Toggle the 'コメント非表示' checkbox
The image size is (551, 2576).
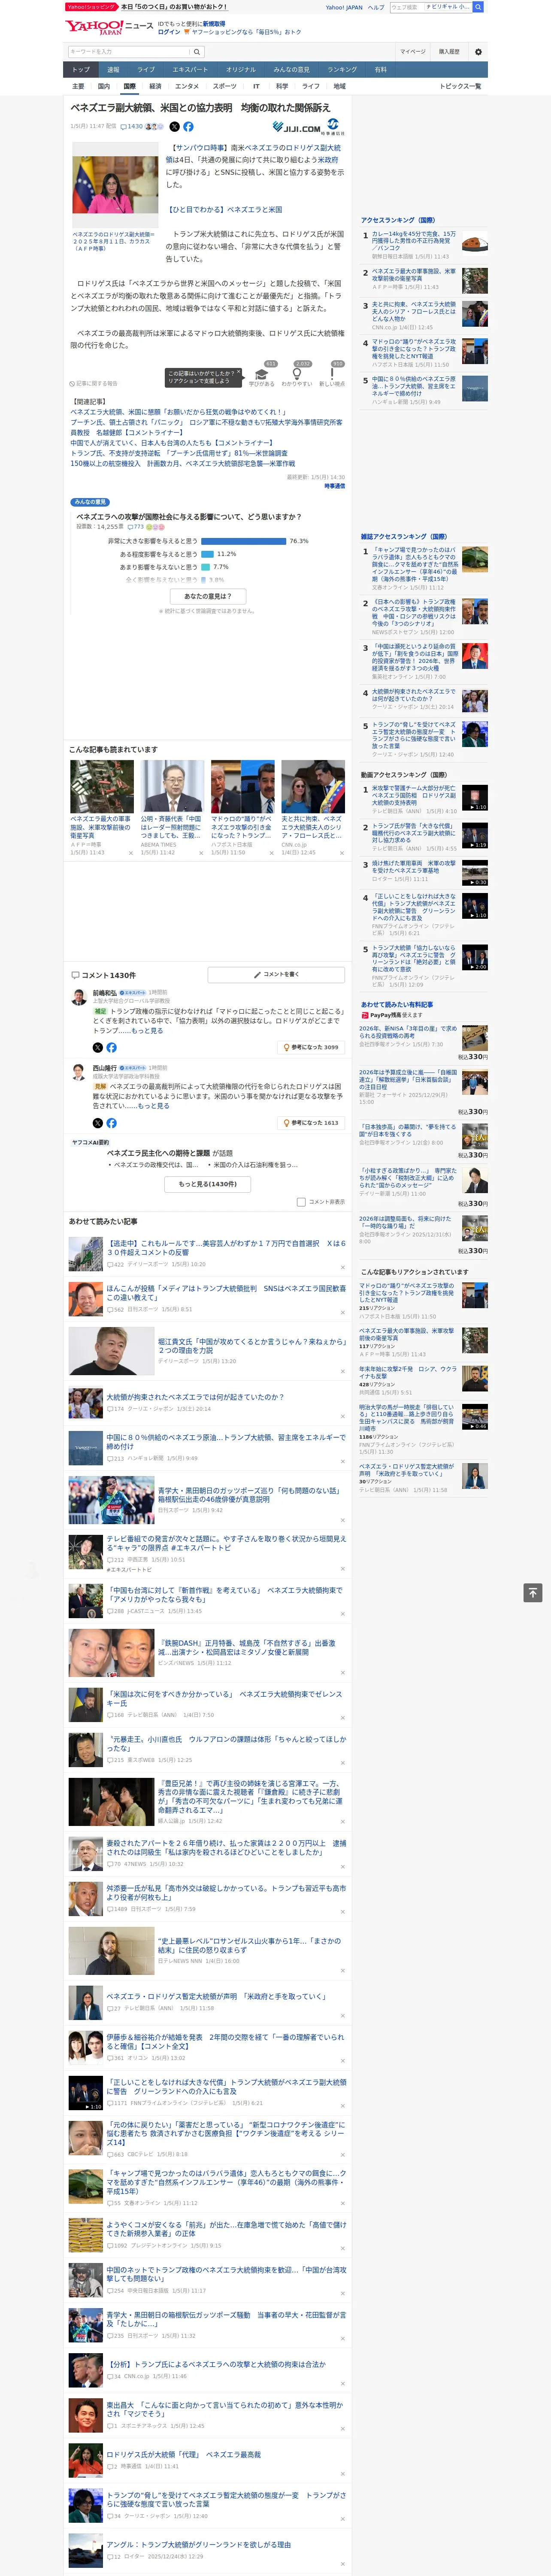[301, 1202]
